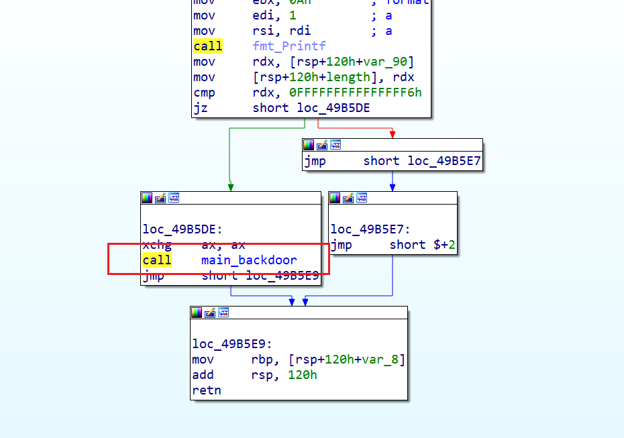The height and width of the screenshot is (438, 624).
Task: Click loc_49B5E7 operand in the small jmp node
Action: pos(445,161)
